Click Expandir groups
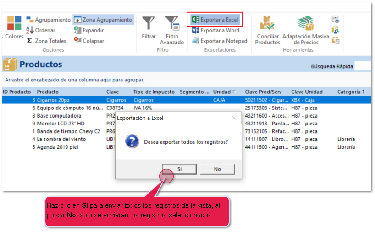This screenshot has width=375, height=232. click(x=89, y=30)
